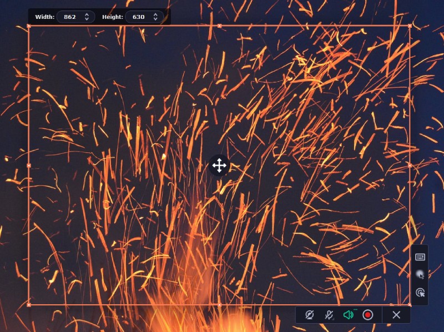Select the left-middle resize handle
The height and width of the screenshot is (332, 444).
(x=29, y=165)
